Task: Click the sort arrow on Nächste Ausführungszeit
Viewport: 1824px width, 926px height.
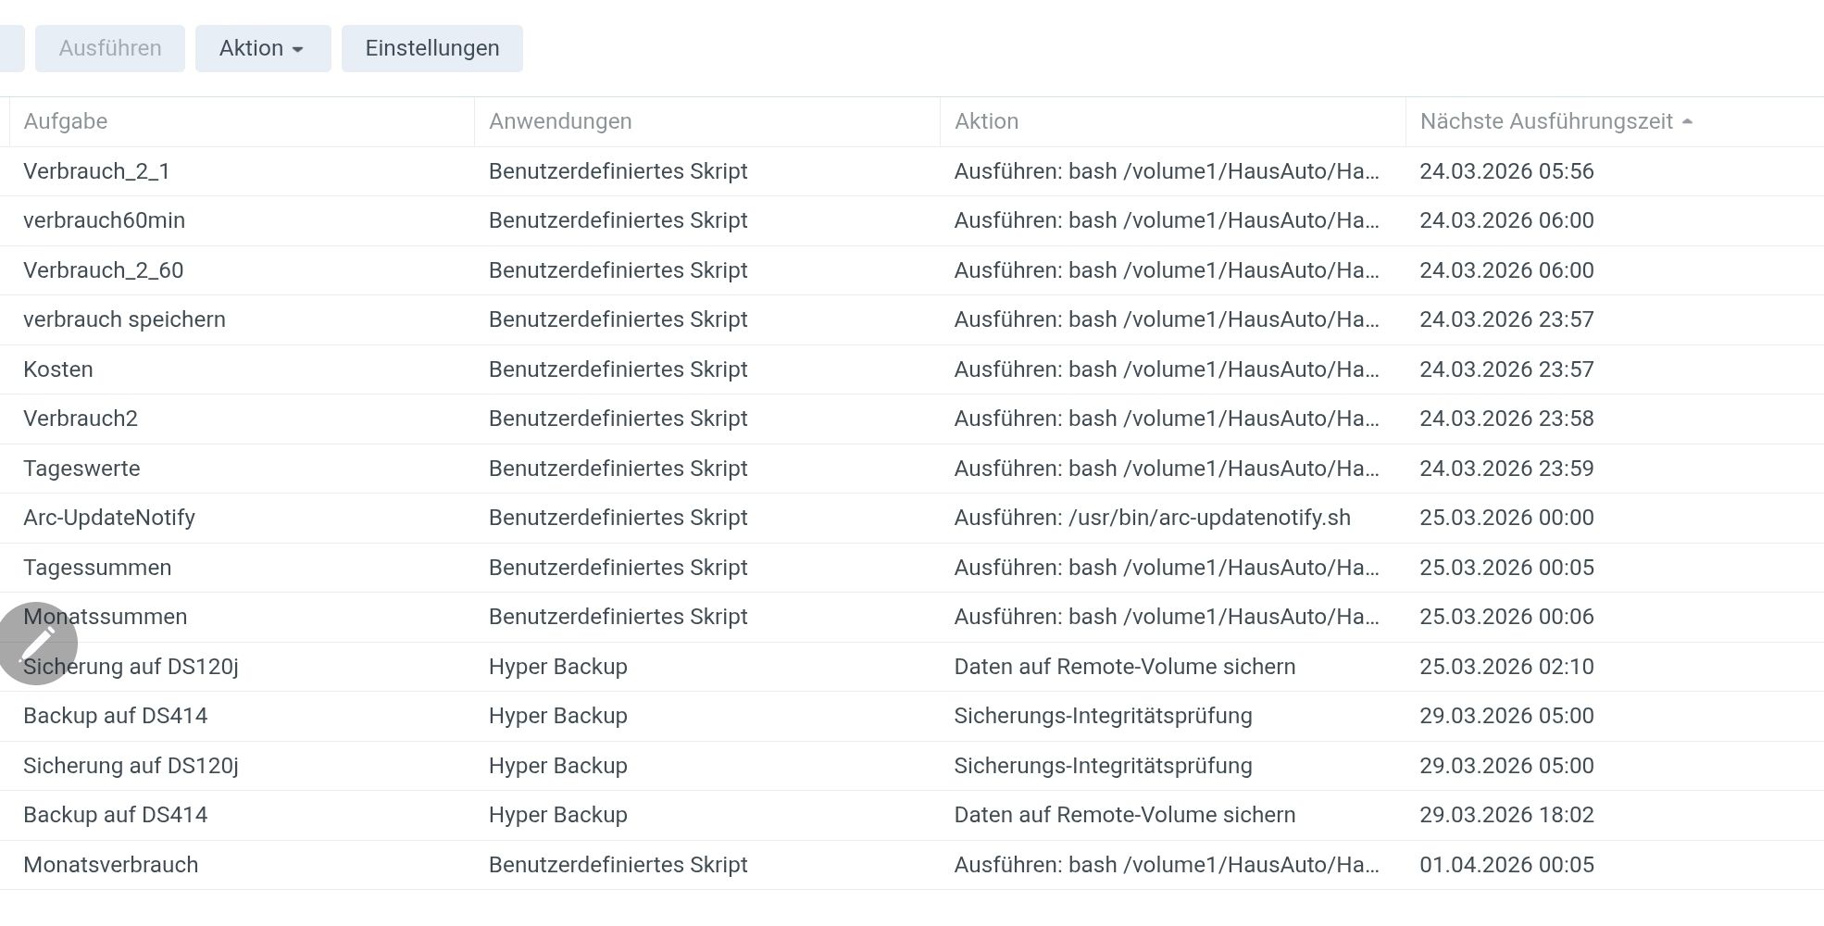Action: click(1687, 121)
